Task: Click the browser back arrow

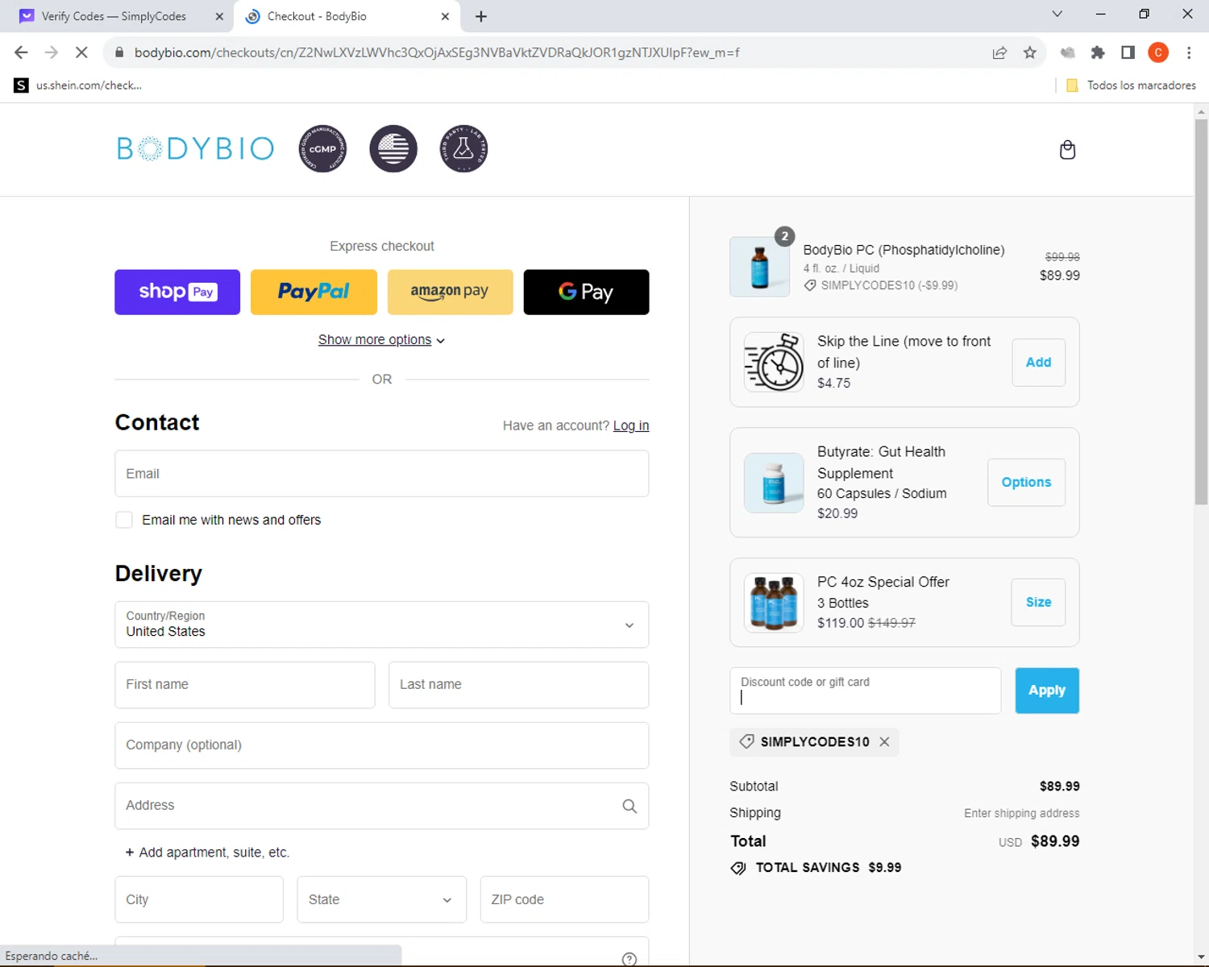Action: [21, 52]
